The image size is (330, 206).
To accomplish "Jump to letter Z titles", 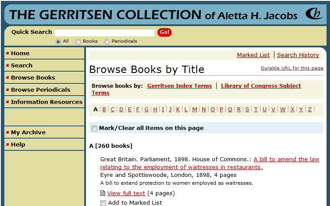I will click(x=310, y=110).
